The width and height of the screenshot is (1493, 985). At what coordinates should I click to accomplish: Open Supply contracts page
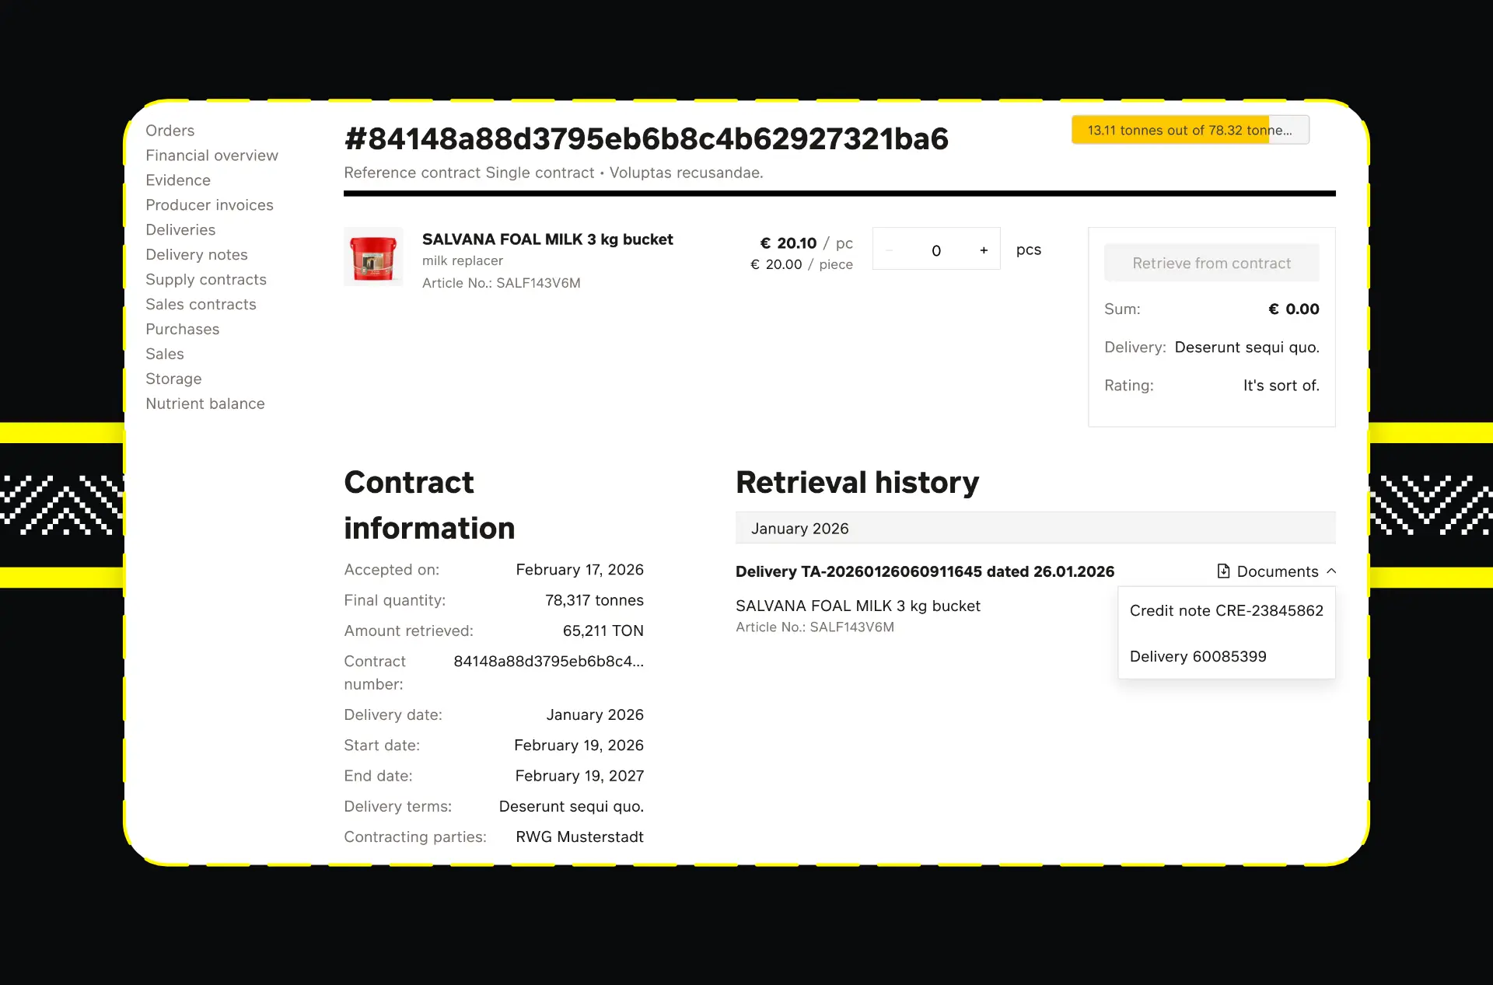pos(205,280)
